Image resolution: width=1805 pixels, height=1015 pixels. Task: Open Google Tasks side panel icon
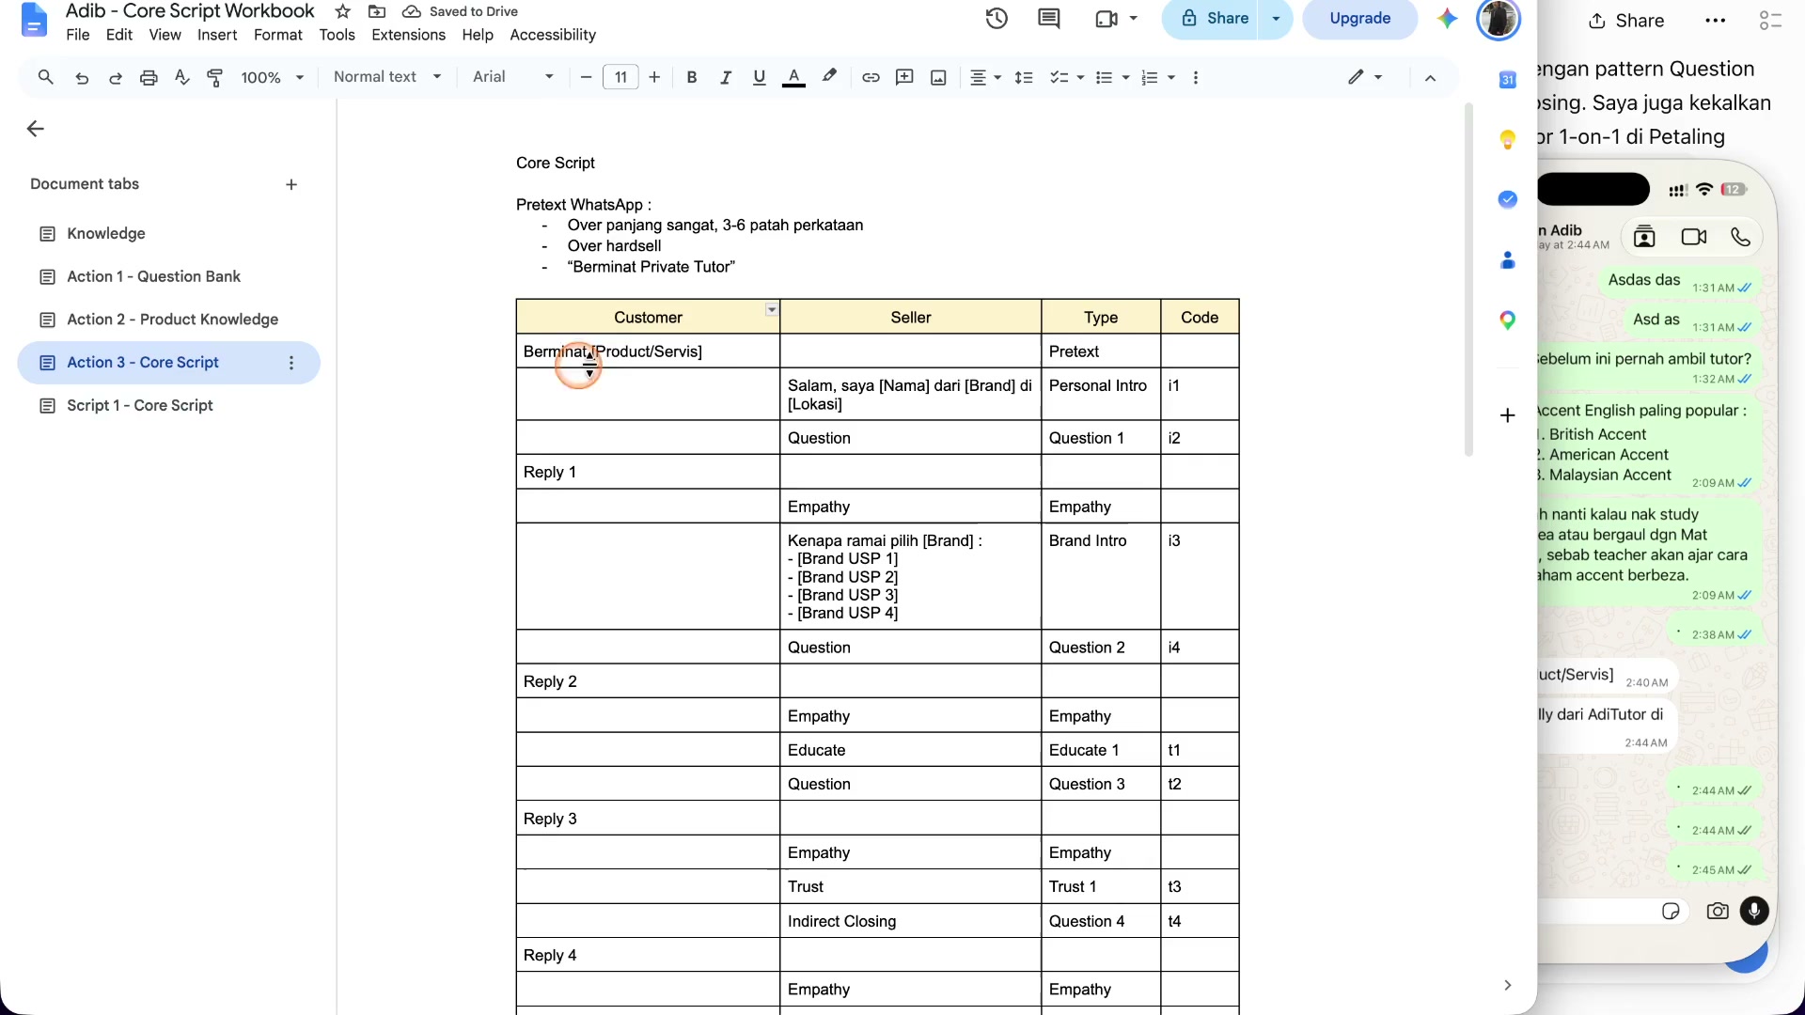click(1507, 199)
